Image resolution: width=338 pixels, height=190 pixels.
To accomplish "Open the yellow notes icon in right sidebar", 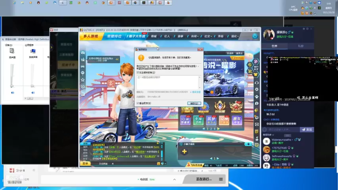I will point(256,131).
